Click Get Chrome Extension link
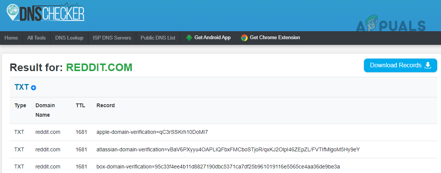The width and height of the screenshot is (441, 173). pyautogui.click(x=275, y=38)
